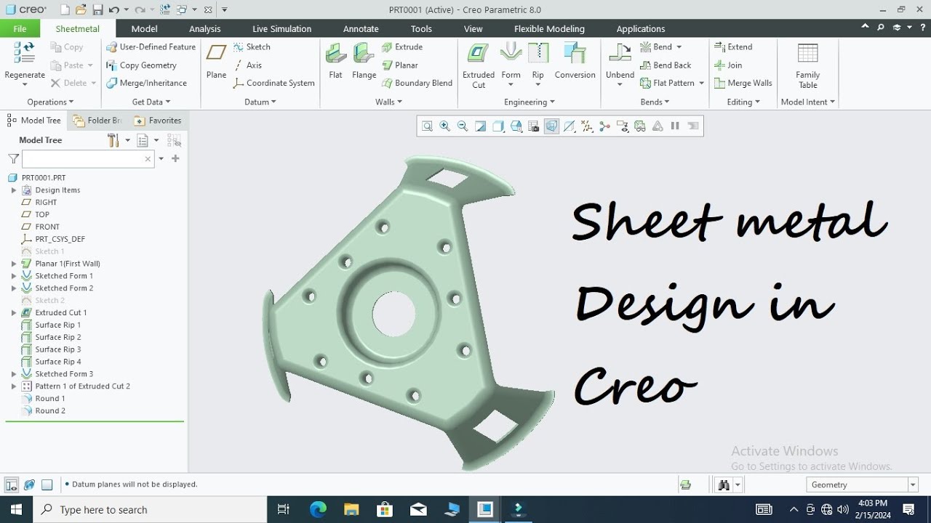The height and width of the screenshot is (523, 931).
Task: Click the Windows taskbar search box
Action: (149, 509)
